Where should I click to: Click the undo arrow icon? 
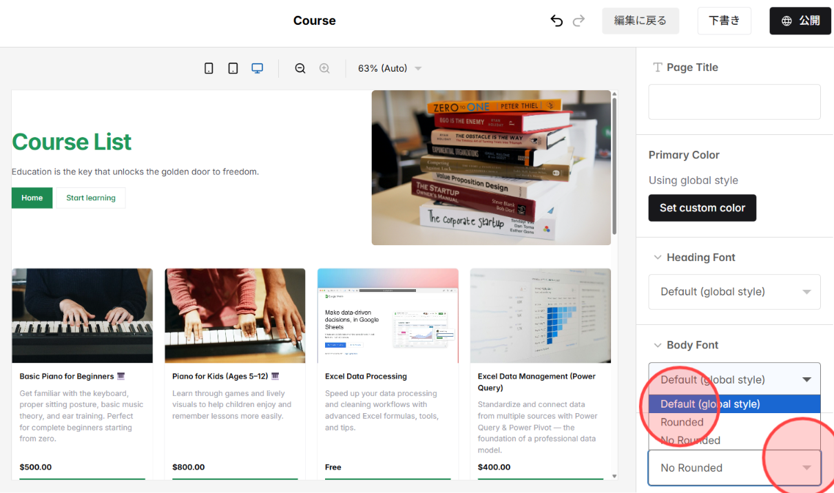[556, 21]
